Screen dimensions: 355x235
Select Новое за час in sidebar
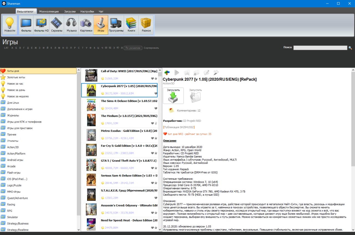[x=38, y=84]
